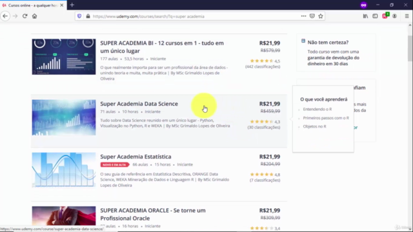The height and width of the screenshot is (232, 413).
Task: Click garantia de devolução do dinheiro text
Action: (x=333, y=61)
